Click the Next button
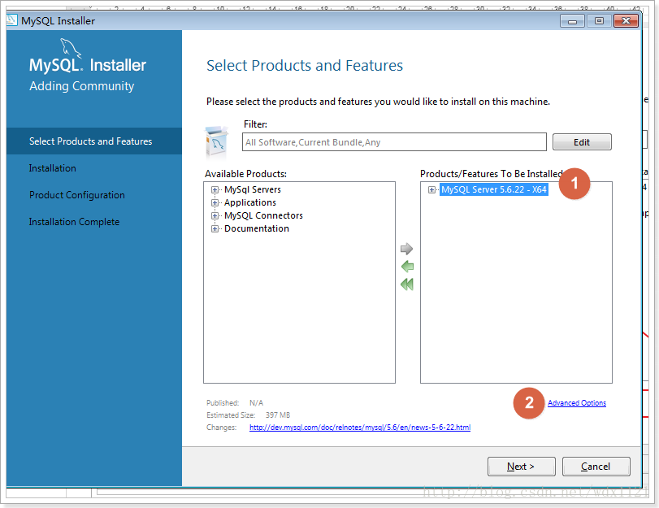Image resolution: width=659 pixels, height=508 pixels. click(x=521, y=467)
